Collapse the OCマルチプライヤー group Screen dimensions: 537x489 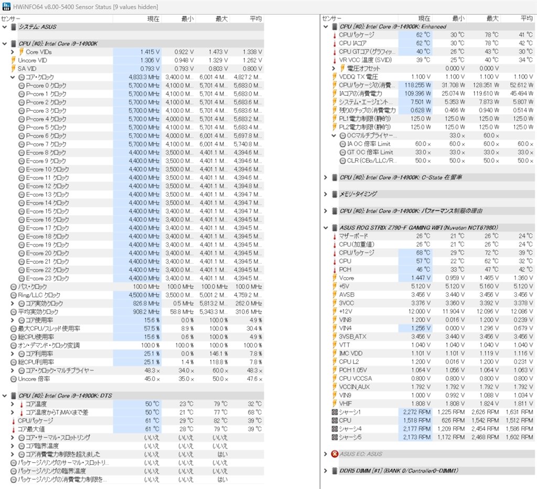click(334, 135)
